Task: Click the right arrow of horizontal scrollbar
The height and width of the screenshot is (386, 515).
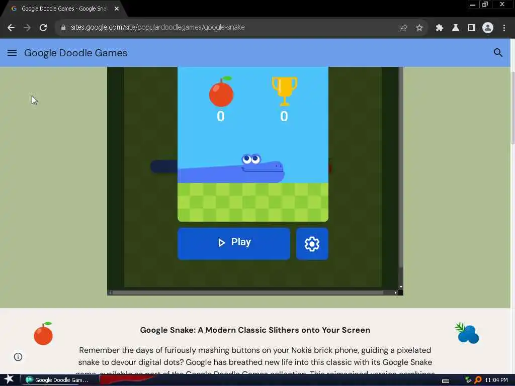Action: point(395,293)
